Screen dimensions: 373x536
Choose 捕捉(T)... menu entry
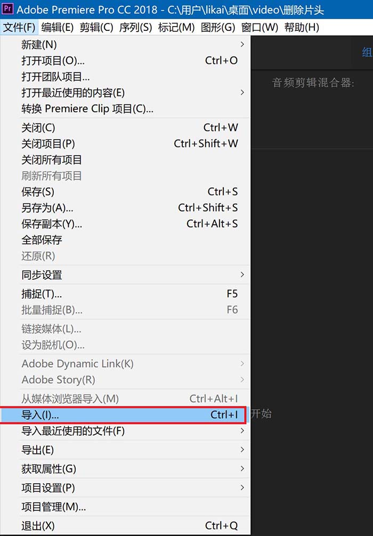[x=125, y=294]
